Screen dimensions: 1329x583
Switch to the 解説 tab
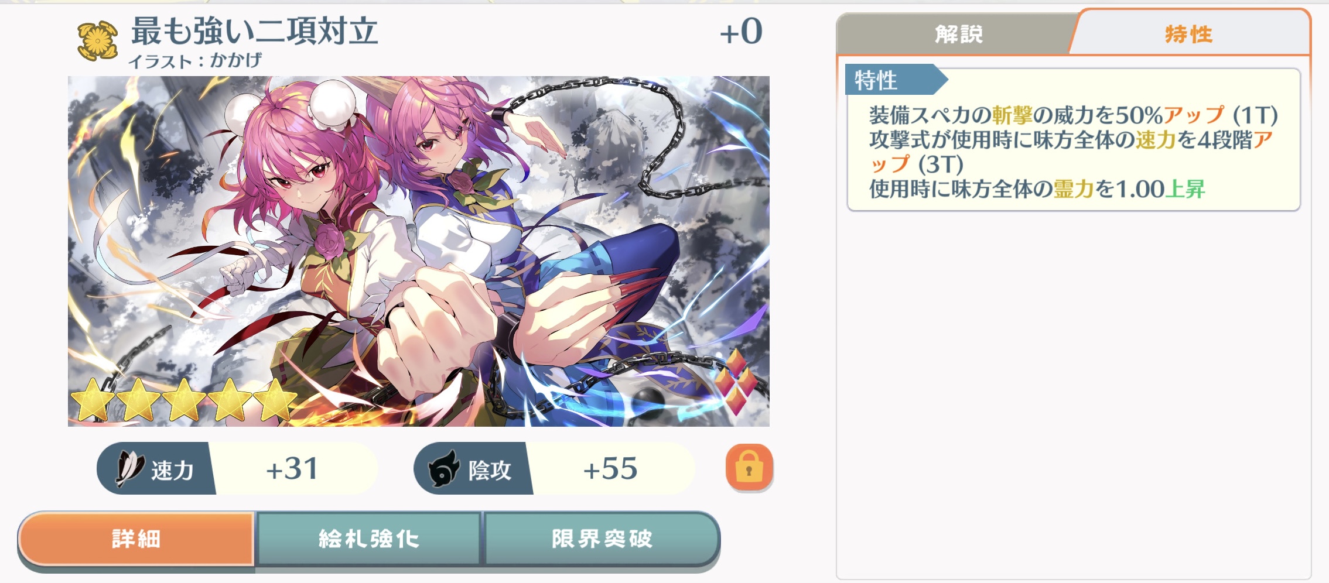click(957, 34)
